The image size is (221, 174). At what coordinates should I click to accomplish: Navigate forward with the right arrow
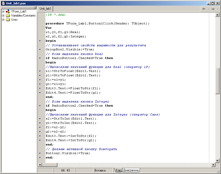(213, 9)
